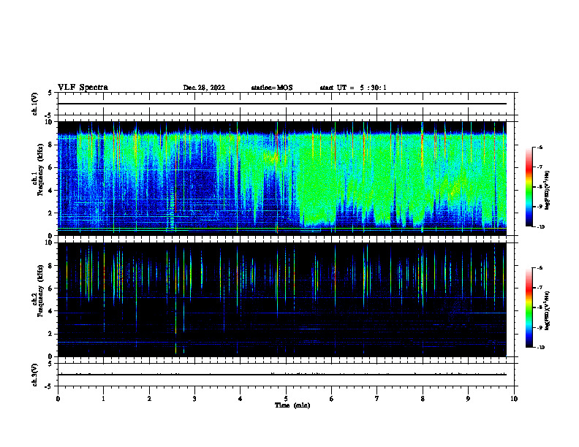Click the "10" tick at time axis end
Viewport: 579px width, 447px height.
514,399
